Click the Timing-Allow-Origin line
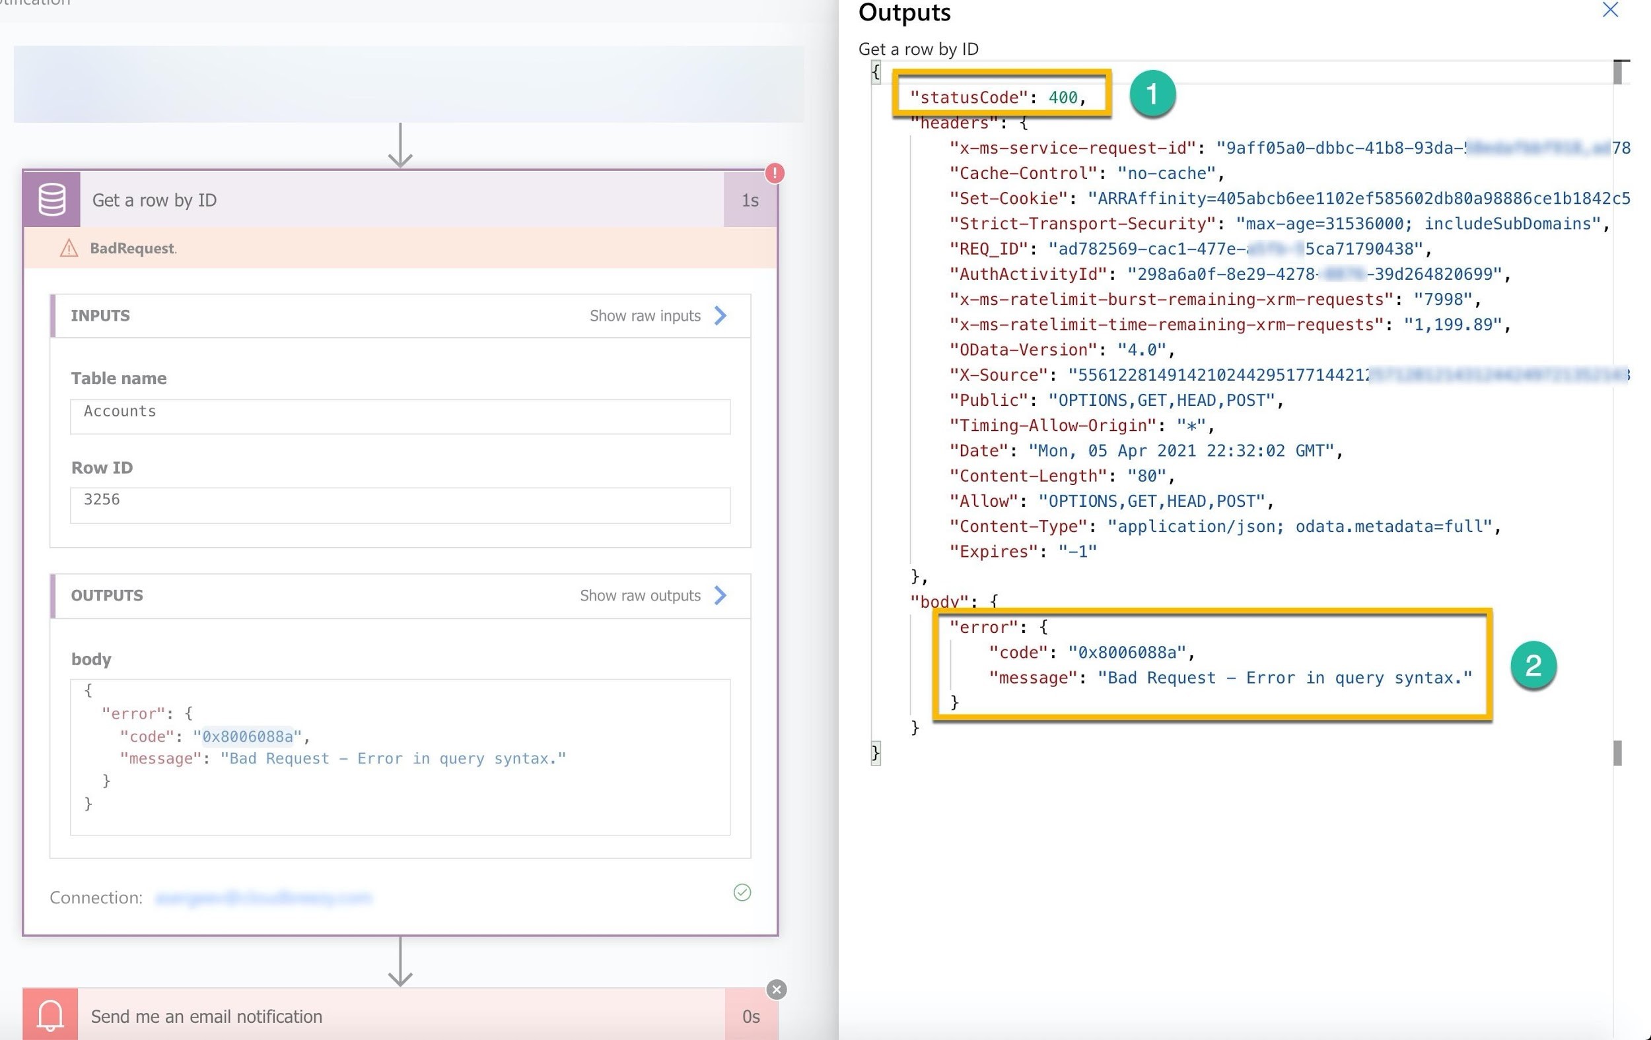The image size is (1651, 1040). tap(1082, 426)
